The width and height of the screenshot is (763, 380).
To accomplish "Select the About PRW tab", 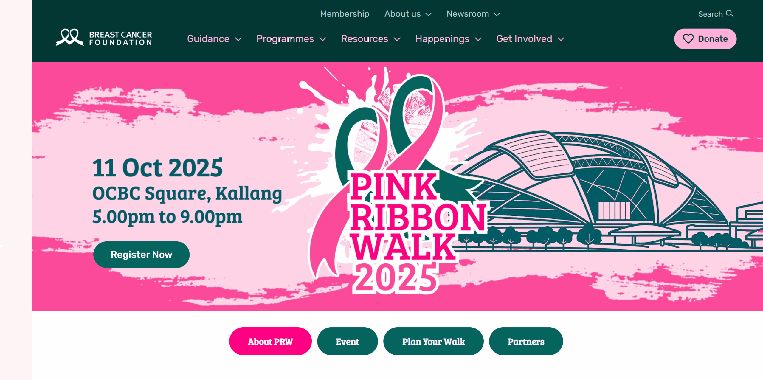I will [270, 341].
